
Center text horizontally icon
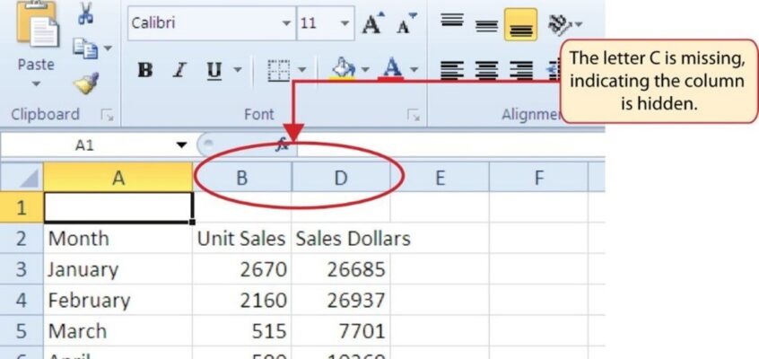pos(486,70)
